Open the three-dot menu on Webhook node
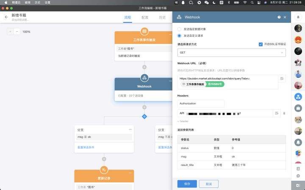 pyautogui.click(x=170, y=81)
